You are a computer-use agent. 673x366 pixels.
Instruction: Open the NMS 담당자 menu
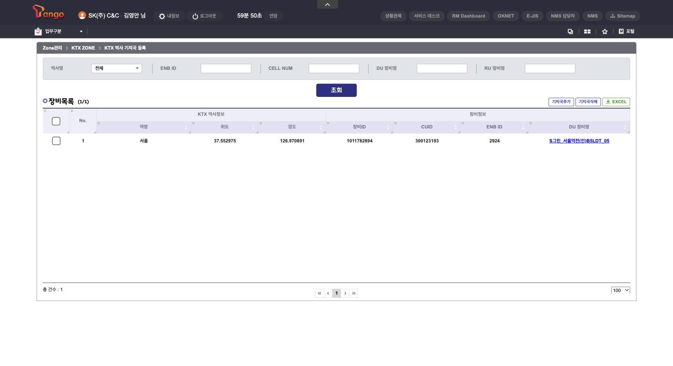pyautogui.click(x=562, y=16)
